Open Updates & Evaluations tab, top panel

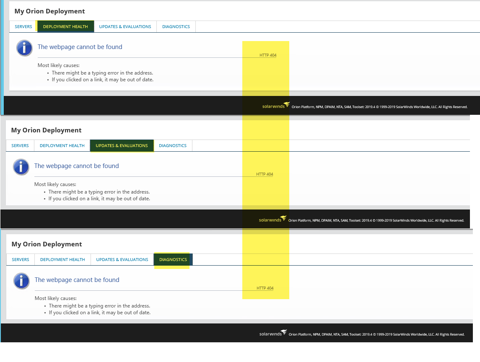click(125, 27)
